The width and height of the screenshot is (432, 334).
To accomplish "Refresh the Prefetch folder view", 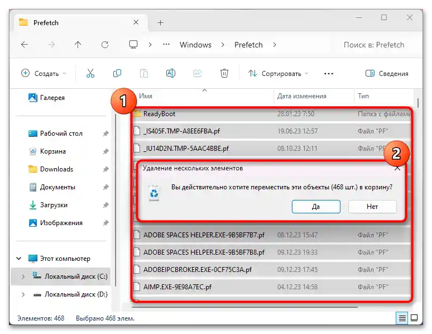I will pos(105,45).
